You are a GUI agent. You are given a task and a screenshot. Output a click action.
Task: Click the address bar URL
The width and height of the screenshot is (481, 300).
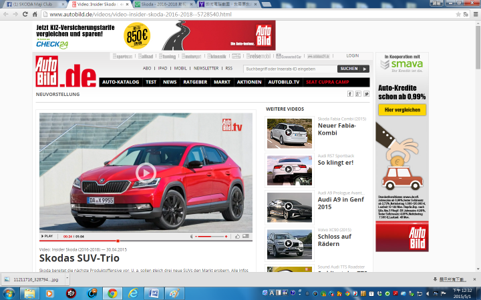tap(140, 15)
